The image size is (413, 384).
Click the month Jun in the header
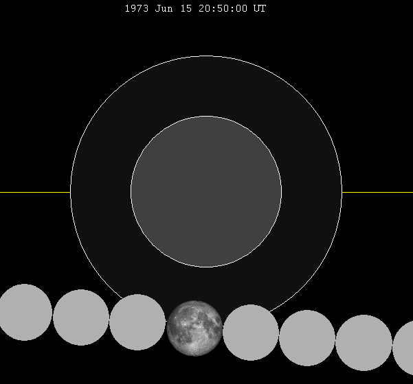tap(165, 9)
